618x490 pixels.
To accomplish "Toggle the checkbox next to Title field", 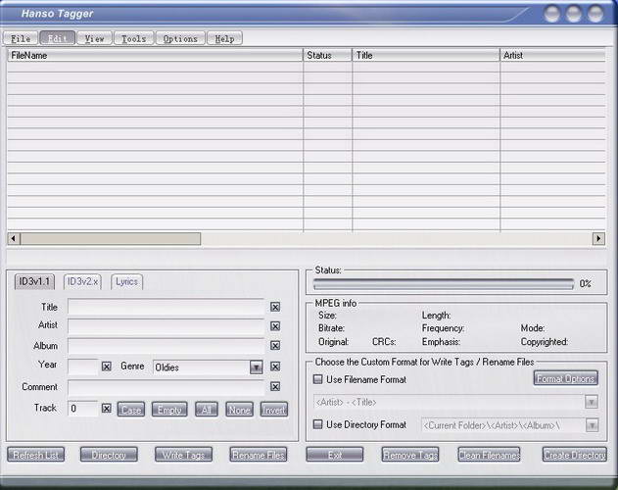I will click(x=275, y=307).
